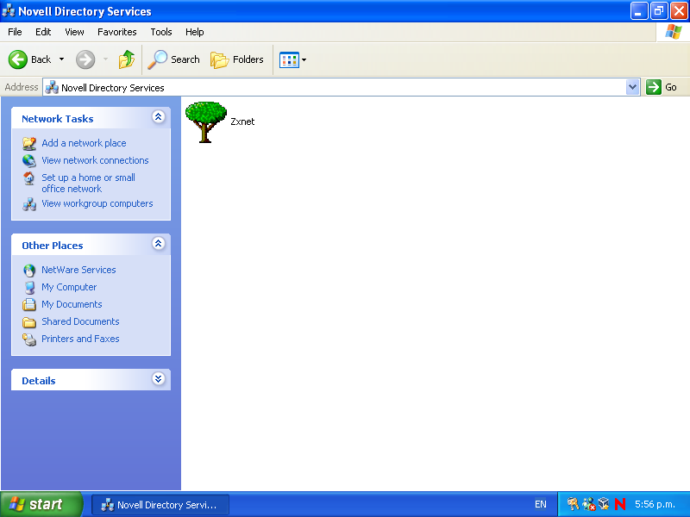Image resolution: width=690 pixels, height=517 pixels.
Task: Click the Windows Start button
Action: (41, 504)
